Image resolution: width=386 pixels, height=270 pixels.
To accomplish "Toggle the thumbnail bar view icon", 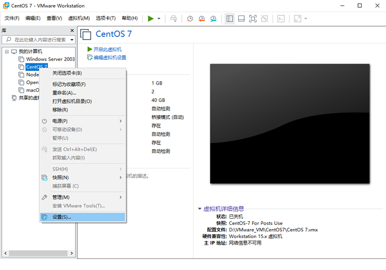I will pos(242,18).
